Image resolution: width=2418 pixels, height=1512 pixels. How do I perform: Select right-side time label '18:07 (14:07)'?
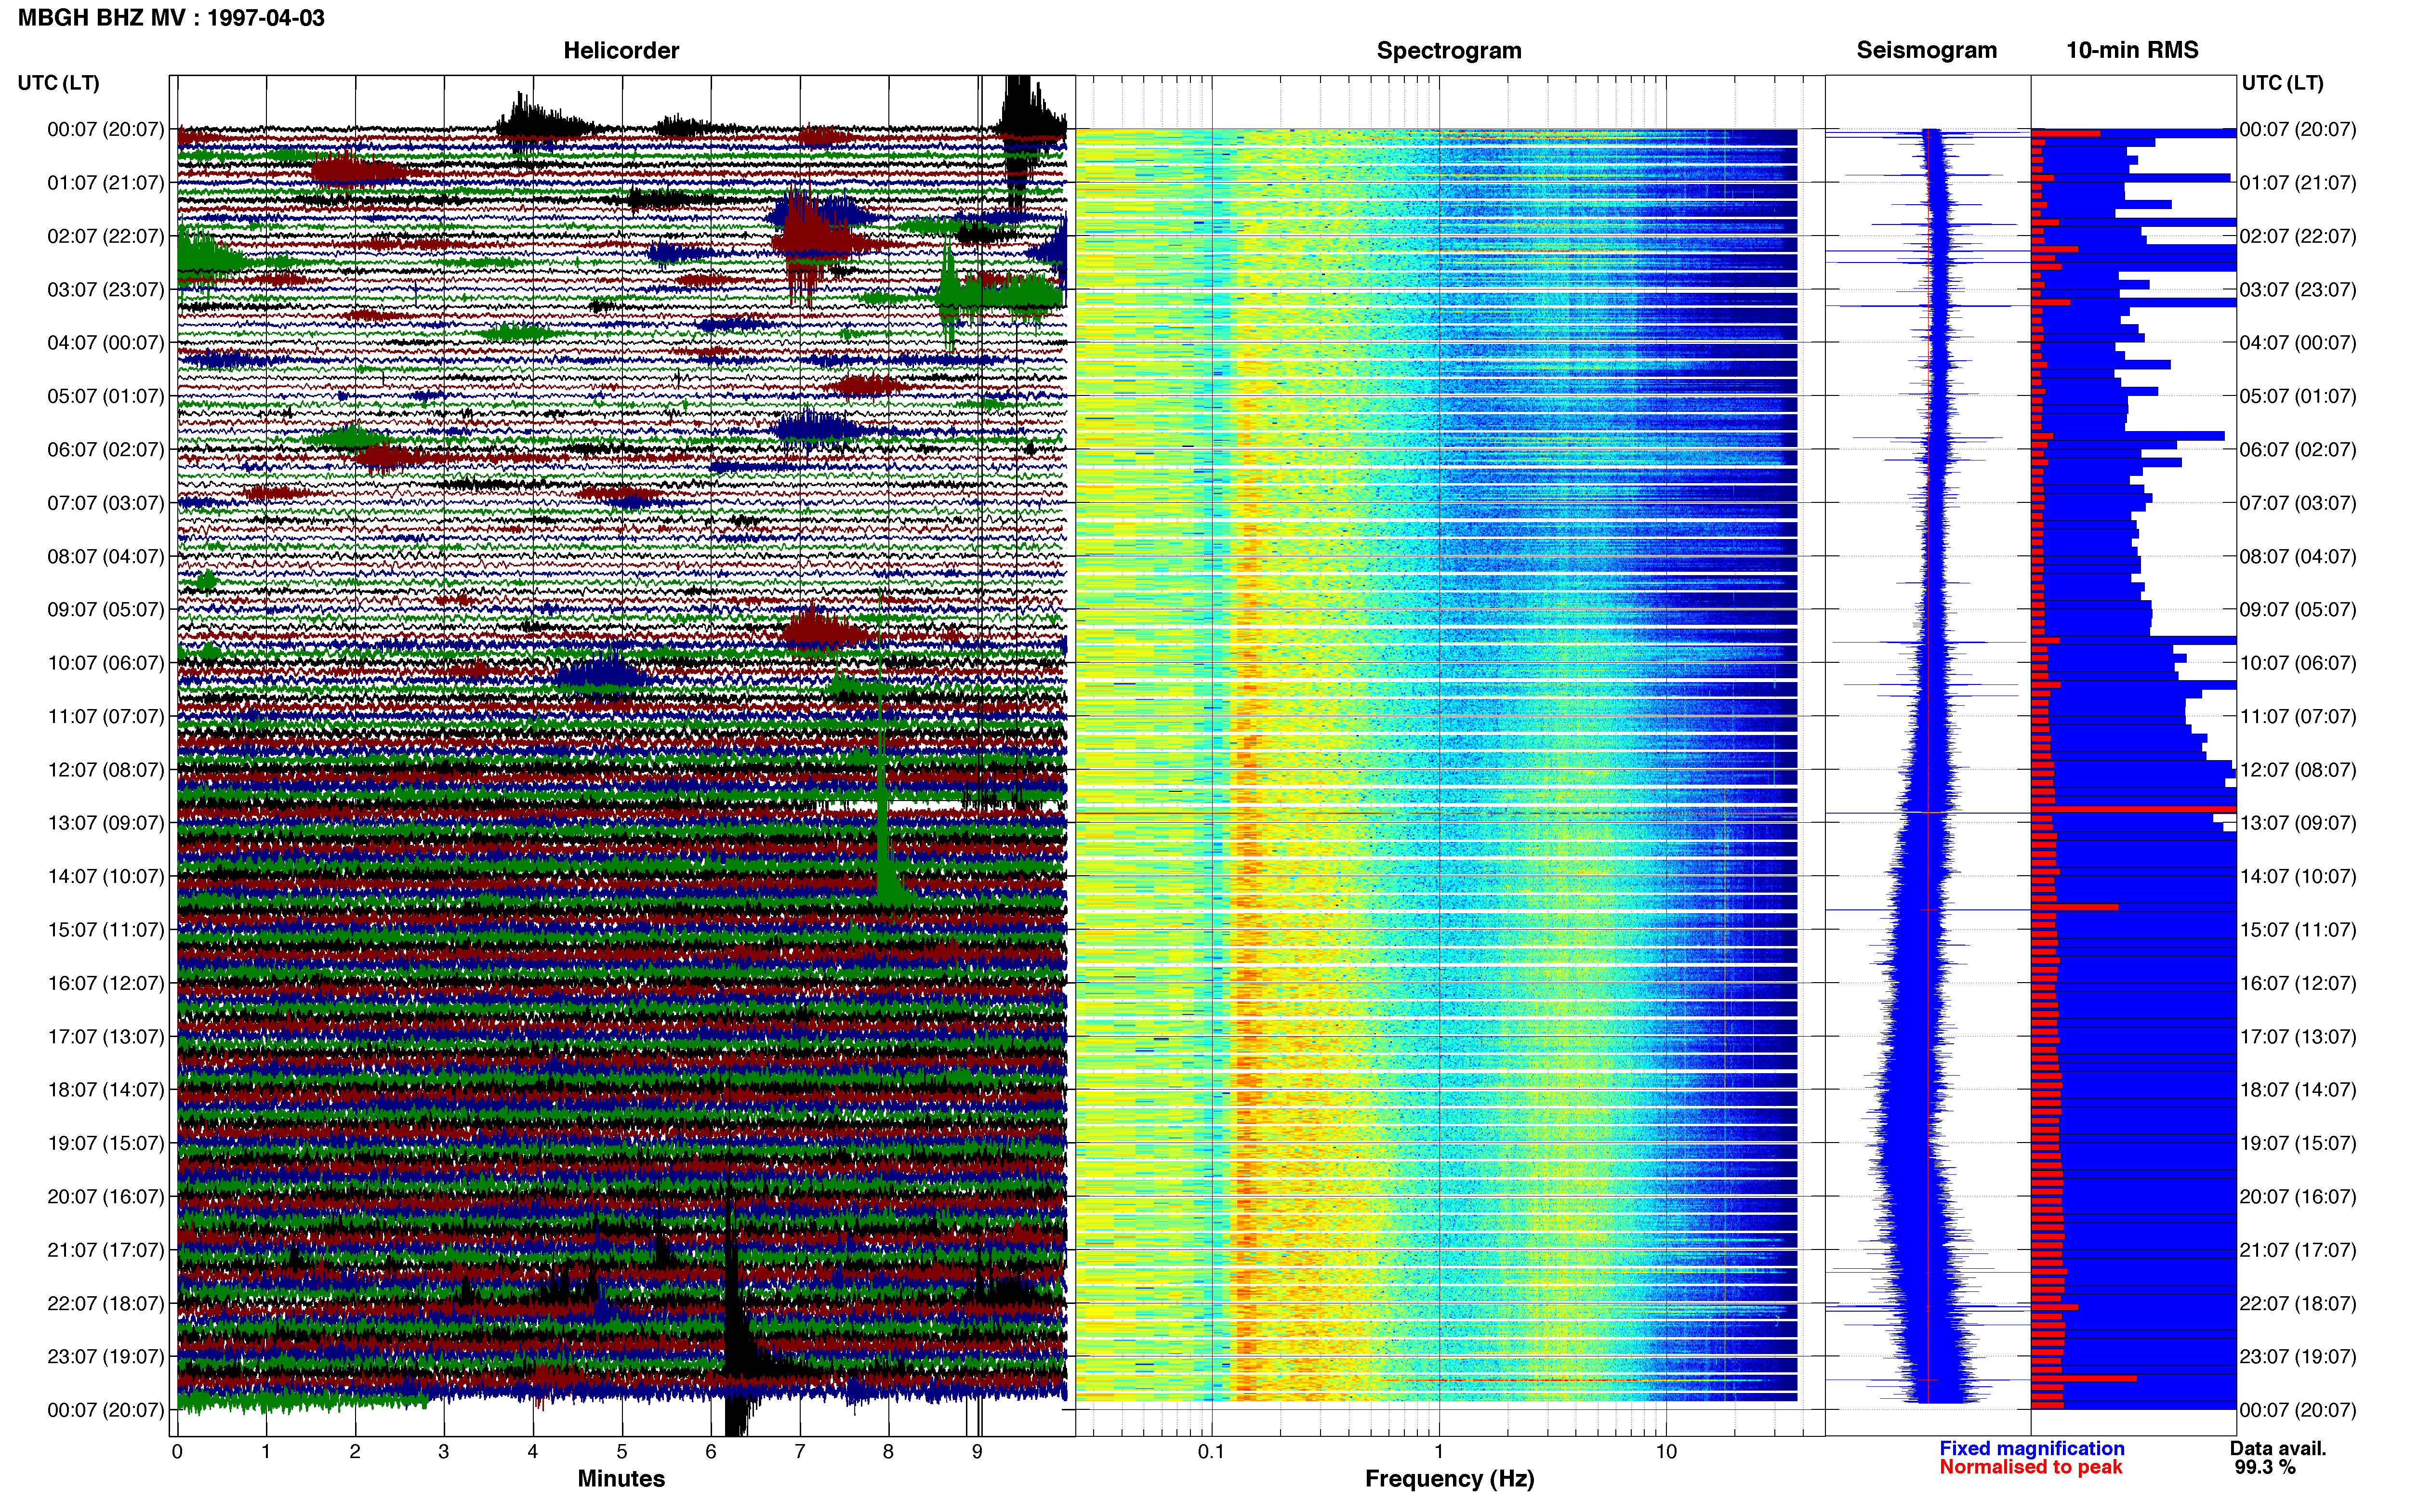(2298, 1089)
